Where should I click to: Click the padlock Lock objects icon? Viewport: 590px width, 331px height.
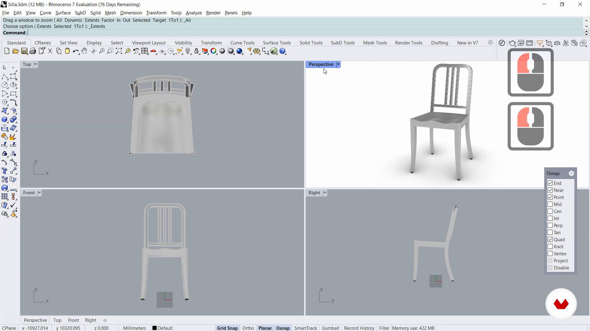click(x=197, y=51)
